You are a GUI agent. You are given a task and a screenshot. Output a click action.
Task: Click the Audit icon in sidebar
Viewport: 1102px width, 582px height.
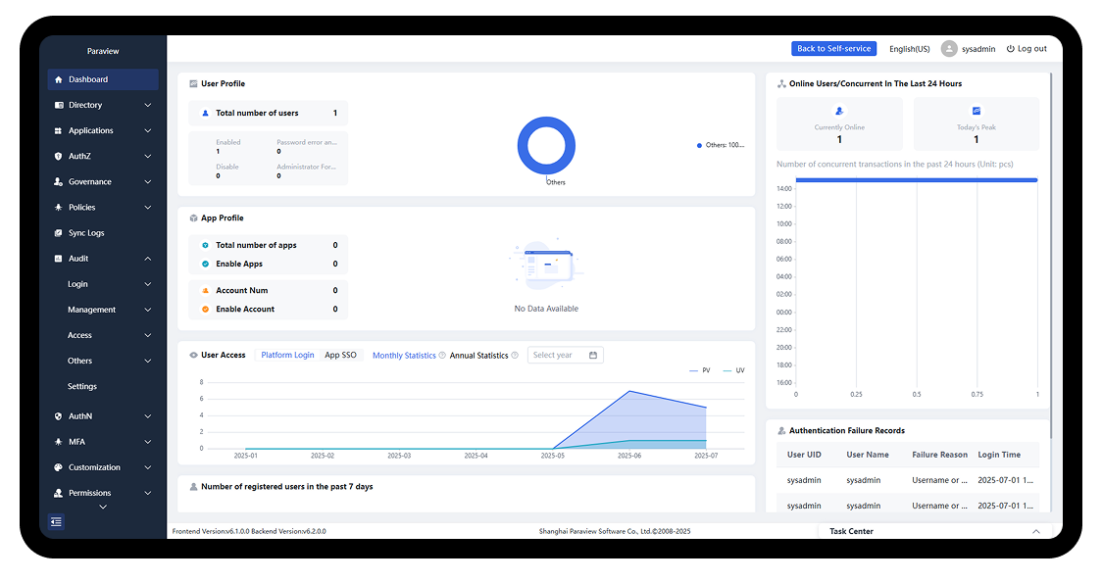coord(58,259)
